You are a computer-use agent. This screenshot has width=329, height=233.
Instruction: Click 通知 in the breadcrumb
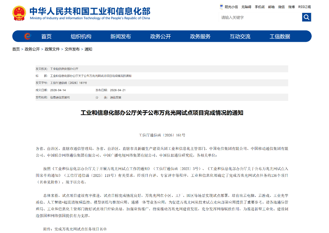pyautogui.click(x=88, y=49)
